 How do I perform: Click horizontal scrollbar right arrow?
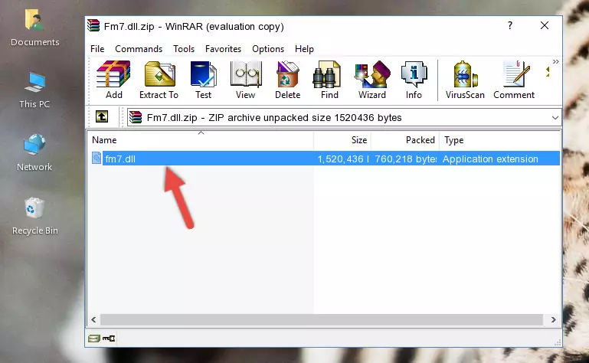(553, 320)
